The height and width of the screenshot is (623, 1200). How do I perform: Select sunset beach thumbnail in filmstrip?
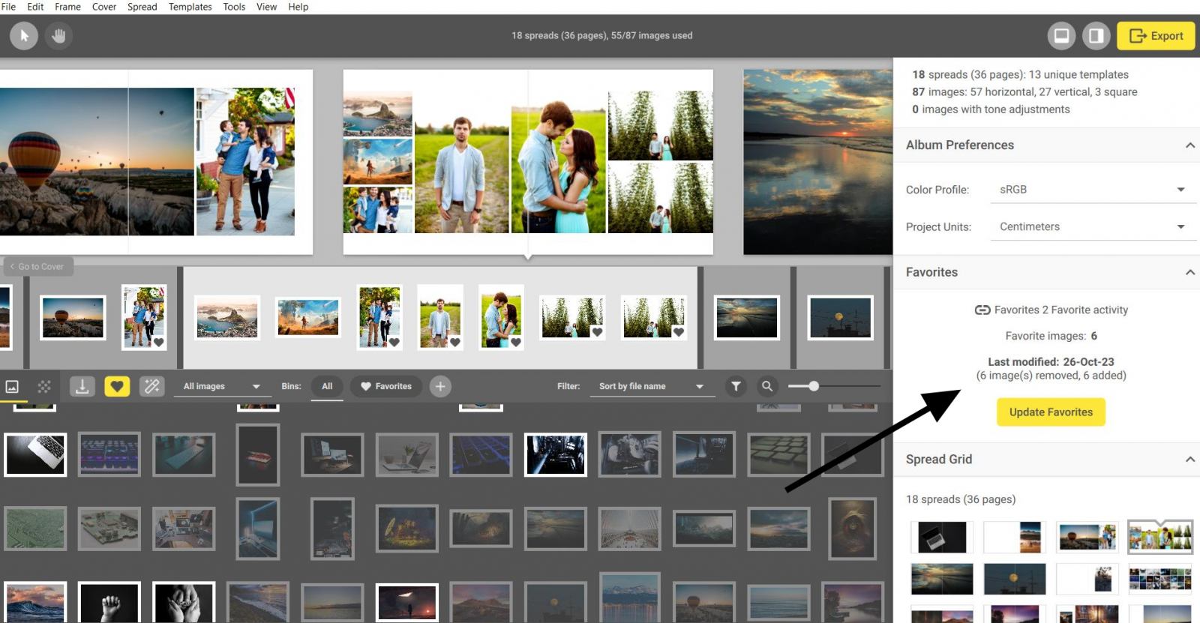[x=747, y=317]
